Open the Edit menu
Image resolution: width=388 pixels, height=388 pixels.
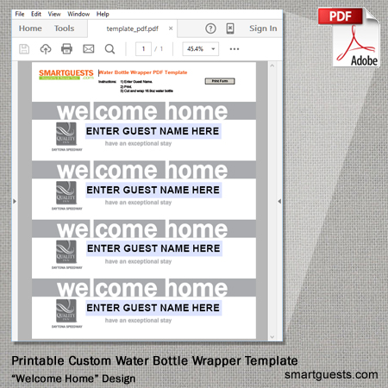point(36,14)
